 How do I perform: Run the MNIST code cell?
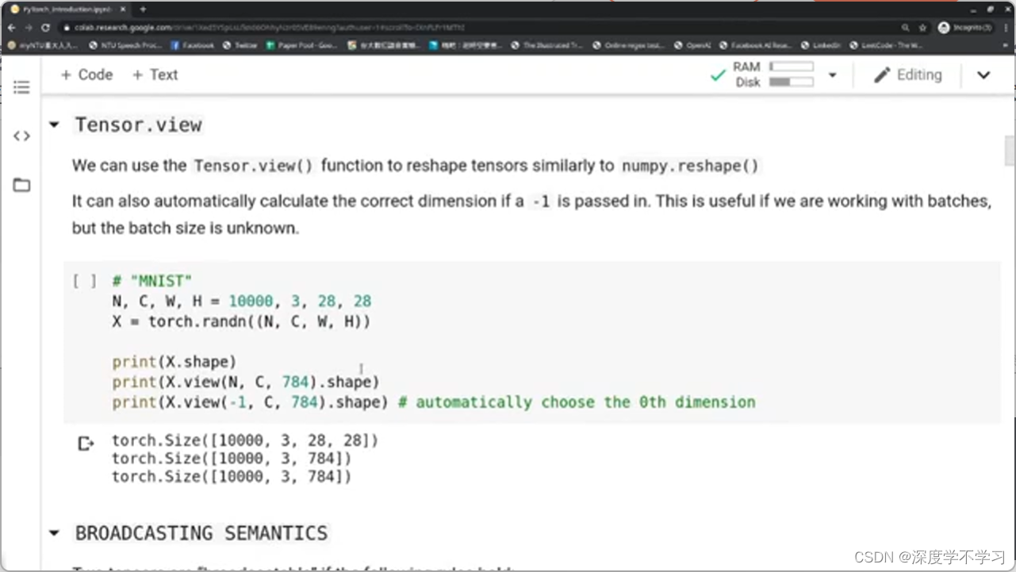tap(84, 281)
